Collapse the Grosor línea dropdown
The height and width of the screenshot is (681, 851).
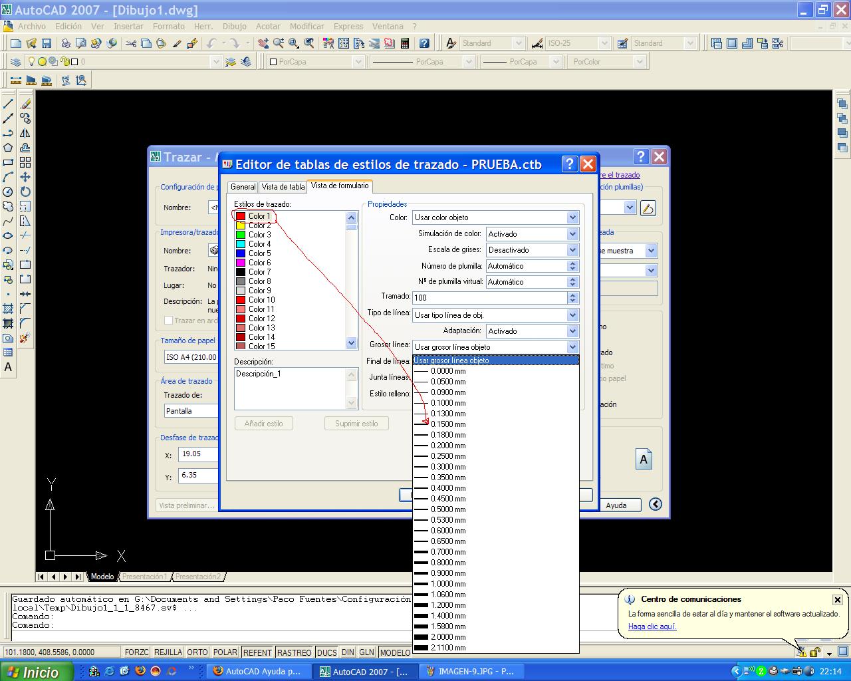click(572, 347)
